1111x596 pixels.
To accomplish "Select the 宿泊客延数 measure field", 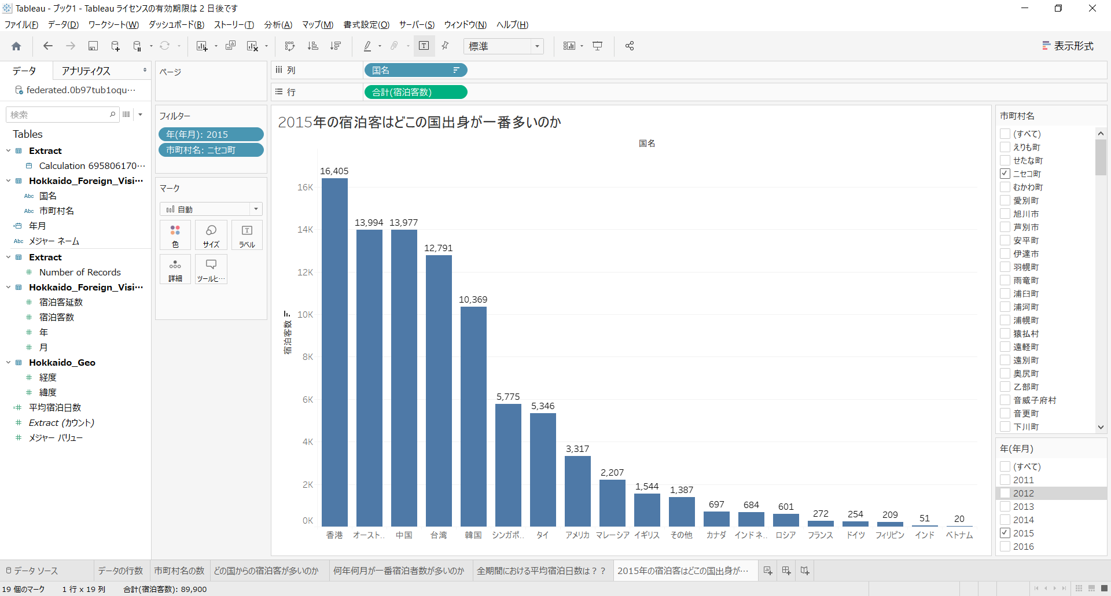I will [x=61, y=302].
